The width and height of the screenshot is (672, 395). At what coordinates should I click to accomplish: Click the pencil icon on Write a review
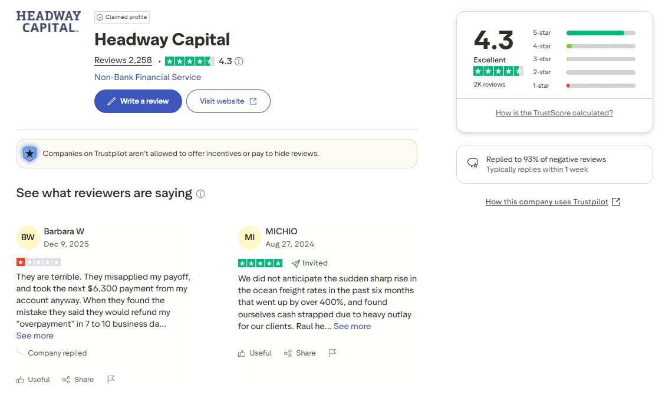(x=113, y=101)
